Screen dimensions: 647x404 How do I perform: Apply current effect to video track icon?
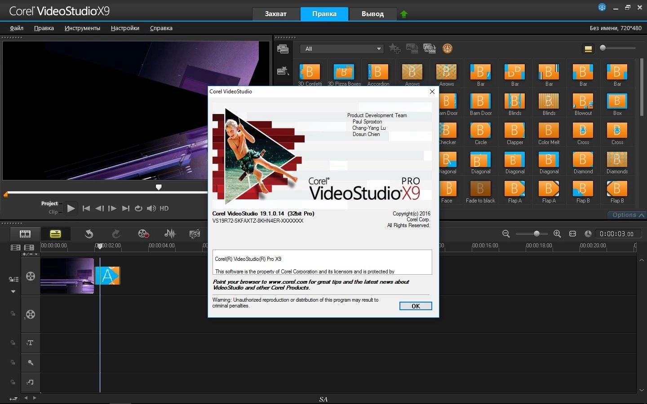pyautogui.click(x=412, y=48)
